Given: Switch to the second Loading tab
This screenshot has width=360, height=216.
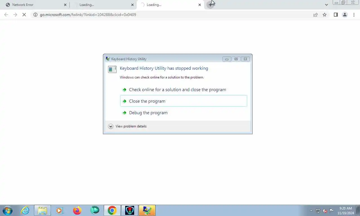Looking at the screenshot, I should (103, 5).
